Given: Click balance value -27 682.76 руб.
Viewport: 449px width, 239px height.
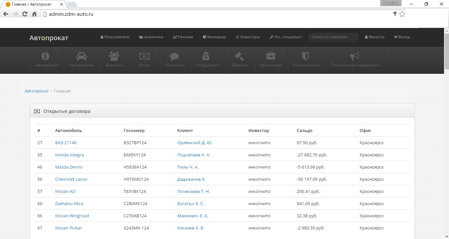Looking at the screenshot, I should (312, 155).
